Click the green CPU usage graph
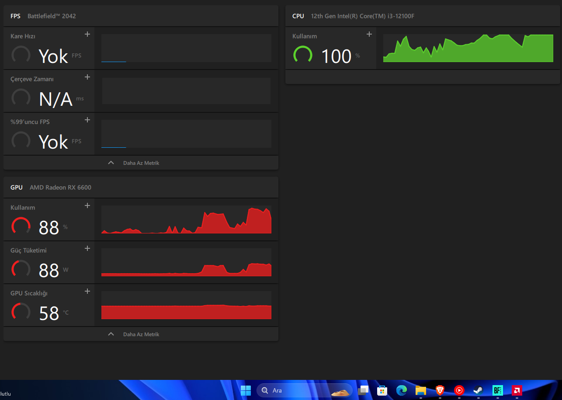Viewport: 562px width, 400px height. coord(468,48)
